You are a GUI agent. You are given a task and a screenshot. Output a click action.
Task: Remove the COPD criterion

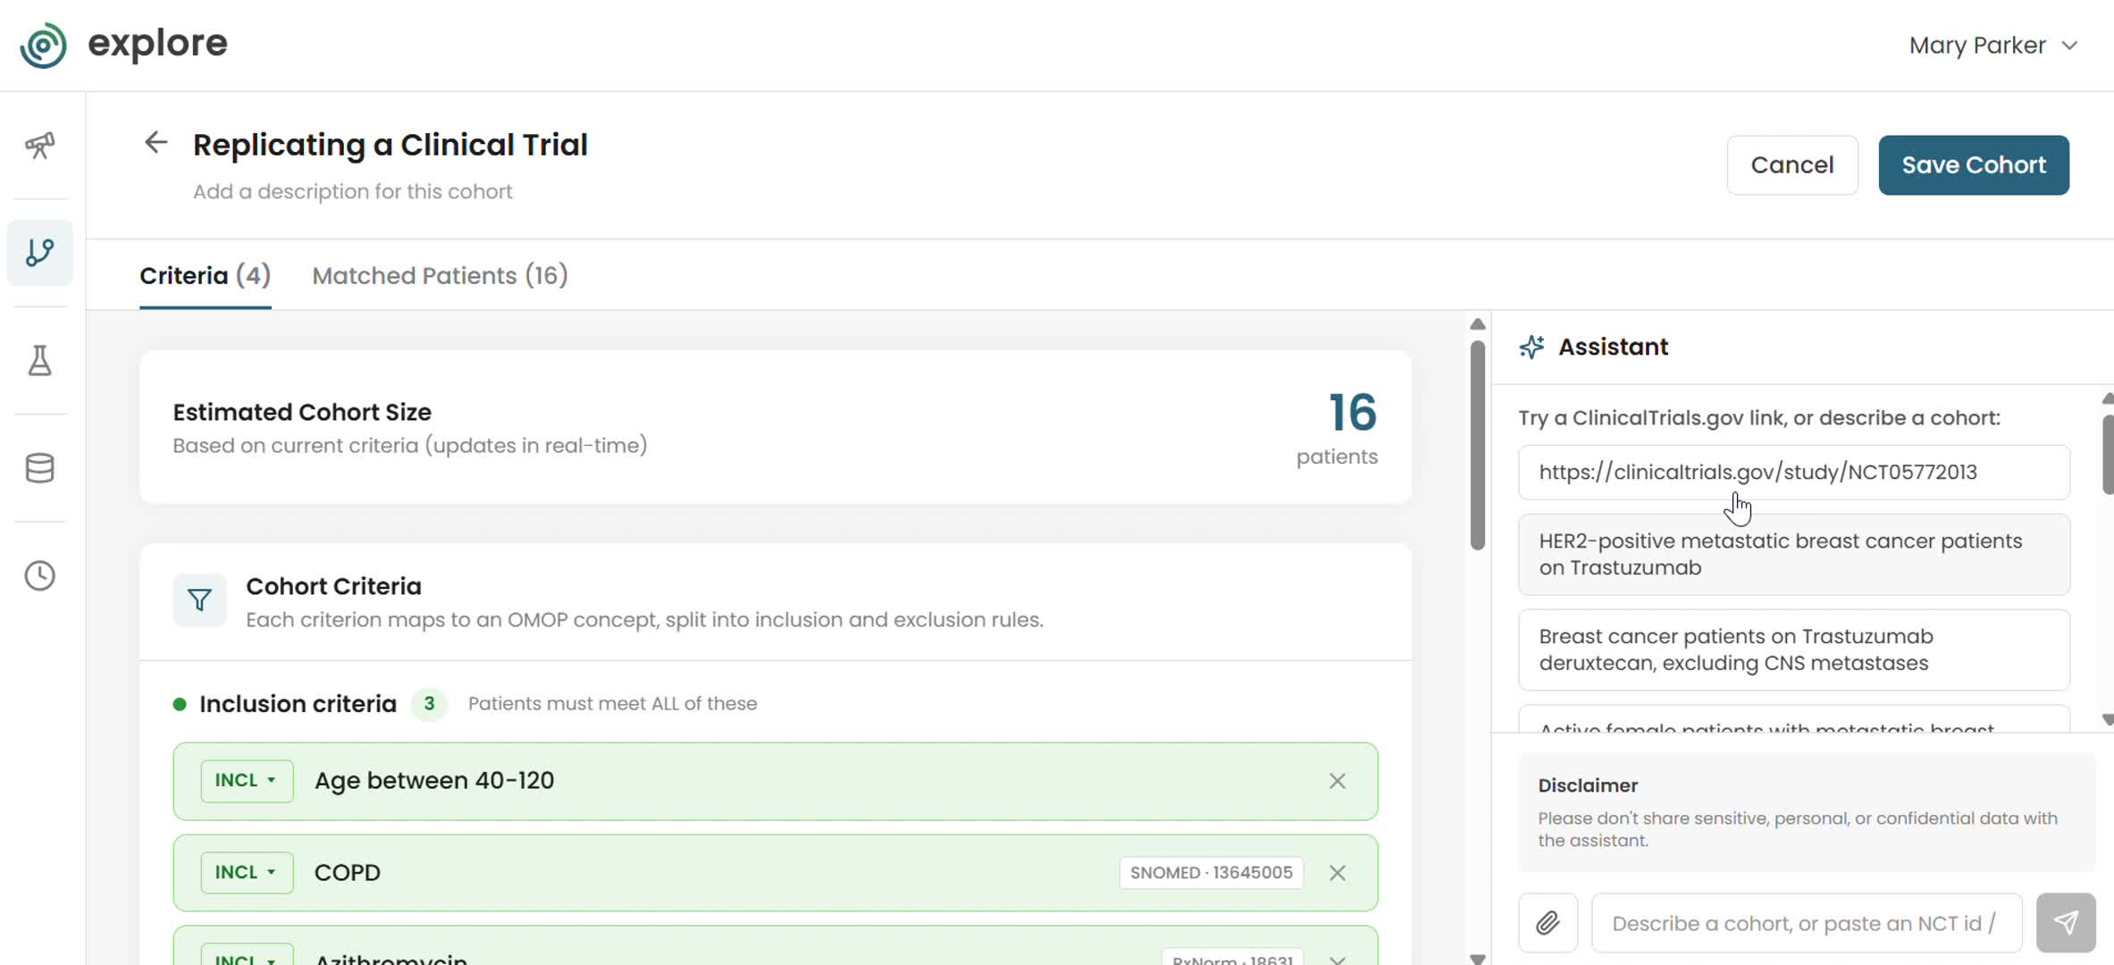tap(1337, 873)
